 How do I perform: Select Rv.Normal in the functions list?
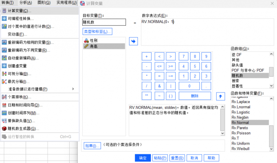250,123
